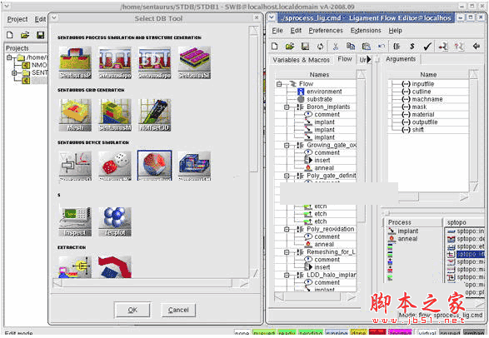This screenshot has height=338, width=489.
Task: Open the Ligament Help menu
Action: coord(395,31)
